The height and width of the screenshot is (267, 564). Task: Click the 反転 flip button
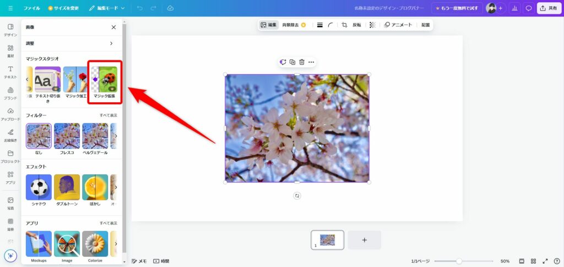pos(357,25)
